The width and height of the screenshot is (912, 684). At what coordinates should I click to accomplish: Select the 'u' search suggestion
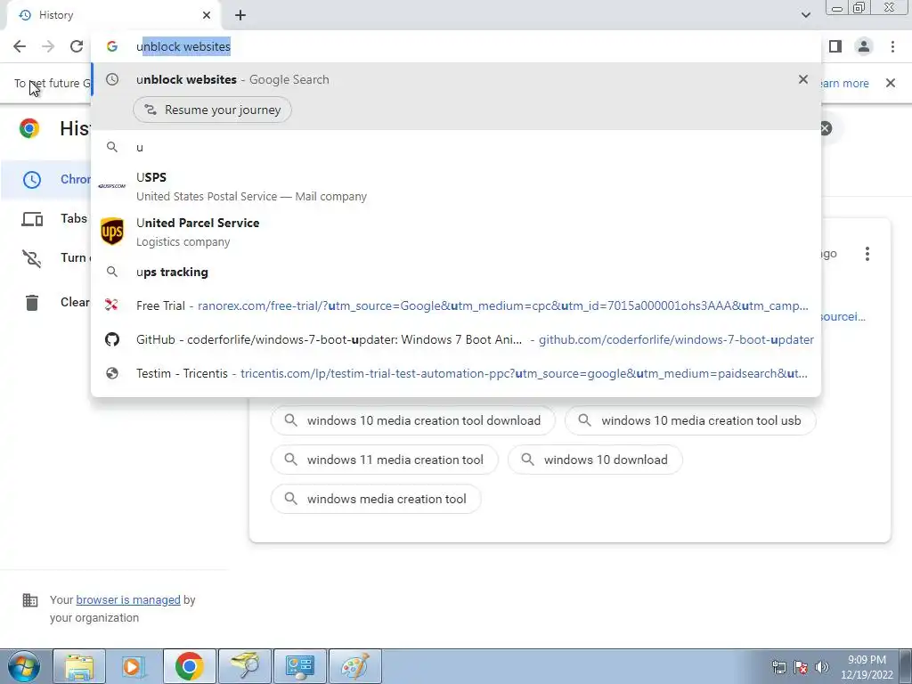tap(456, 147)
